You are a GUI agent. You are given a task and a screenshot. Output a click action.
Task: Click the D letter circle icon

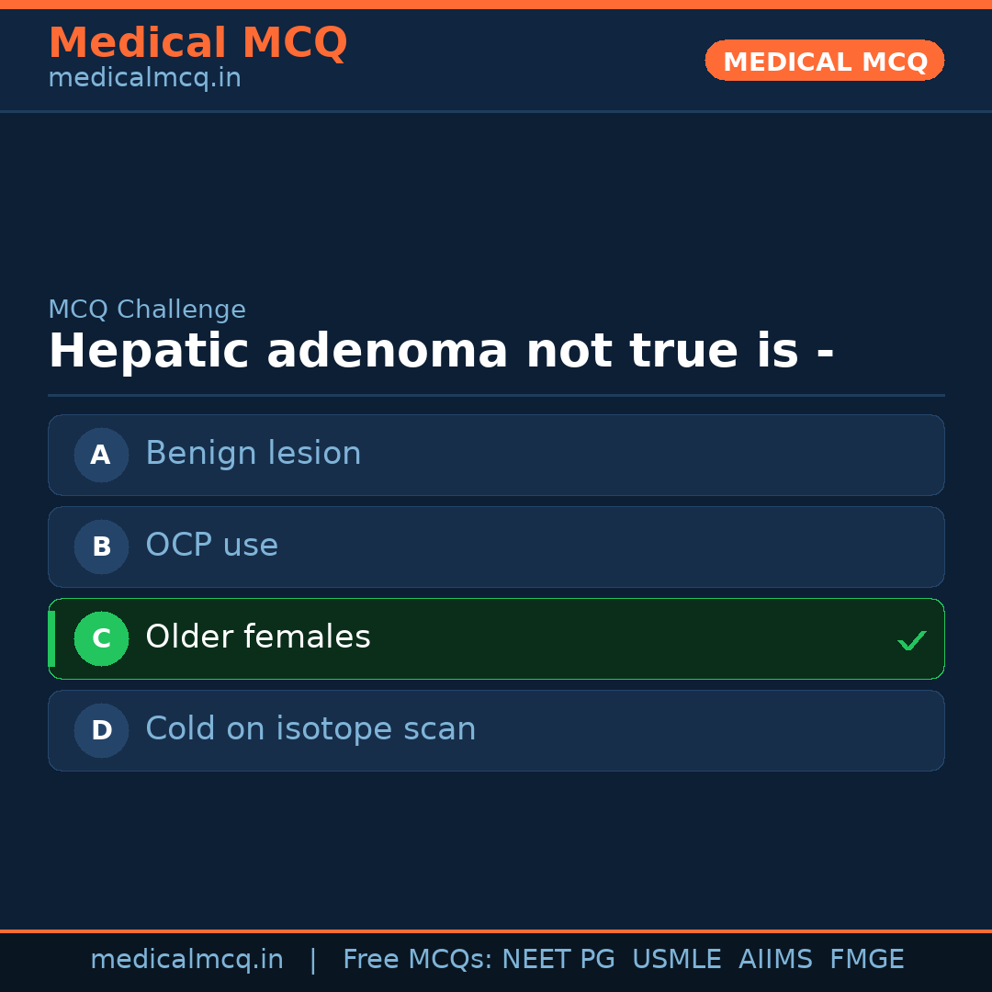pyautogui.click(x=101, y=730)
